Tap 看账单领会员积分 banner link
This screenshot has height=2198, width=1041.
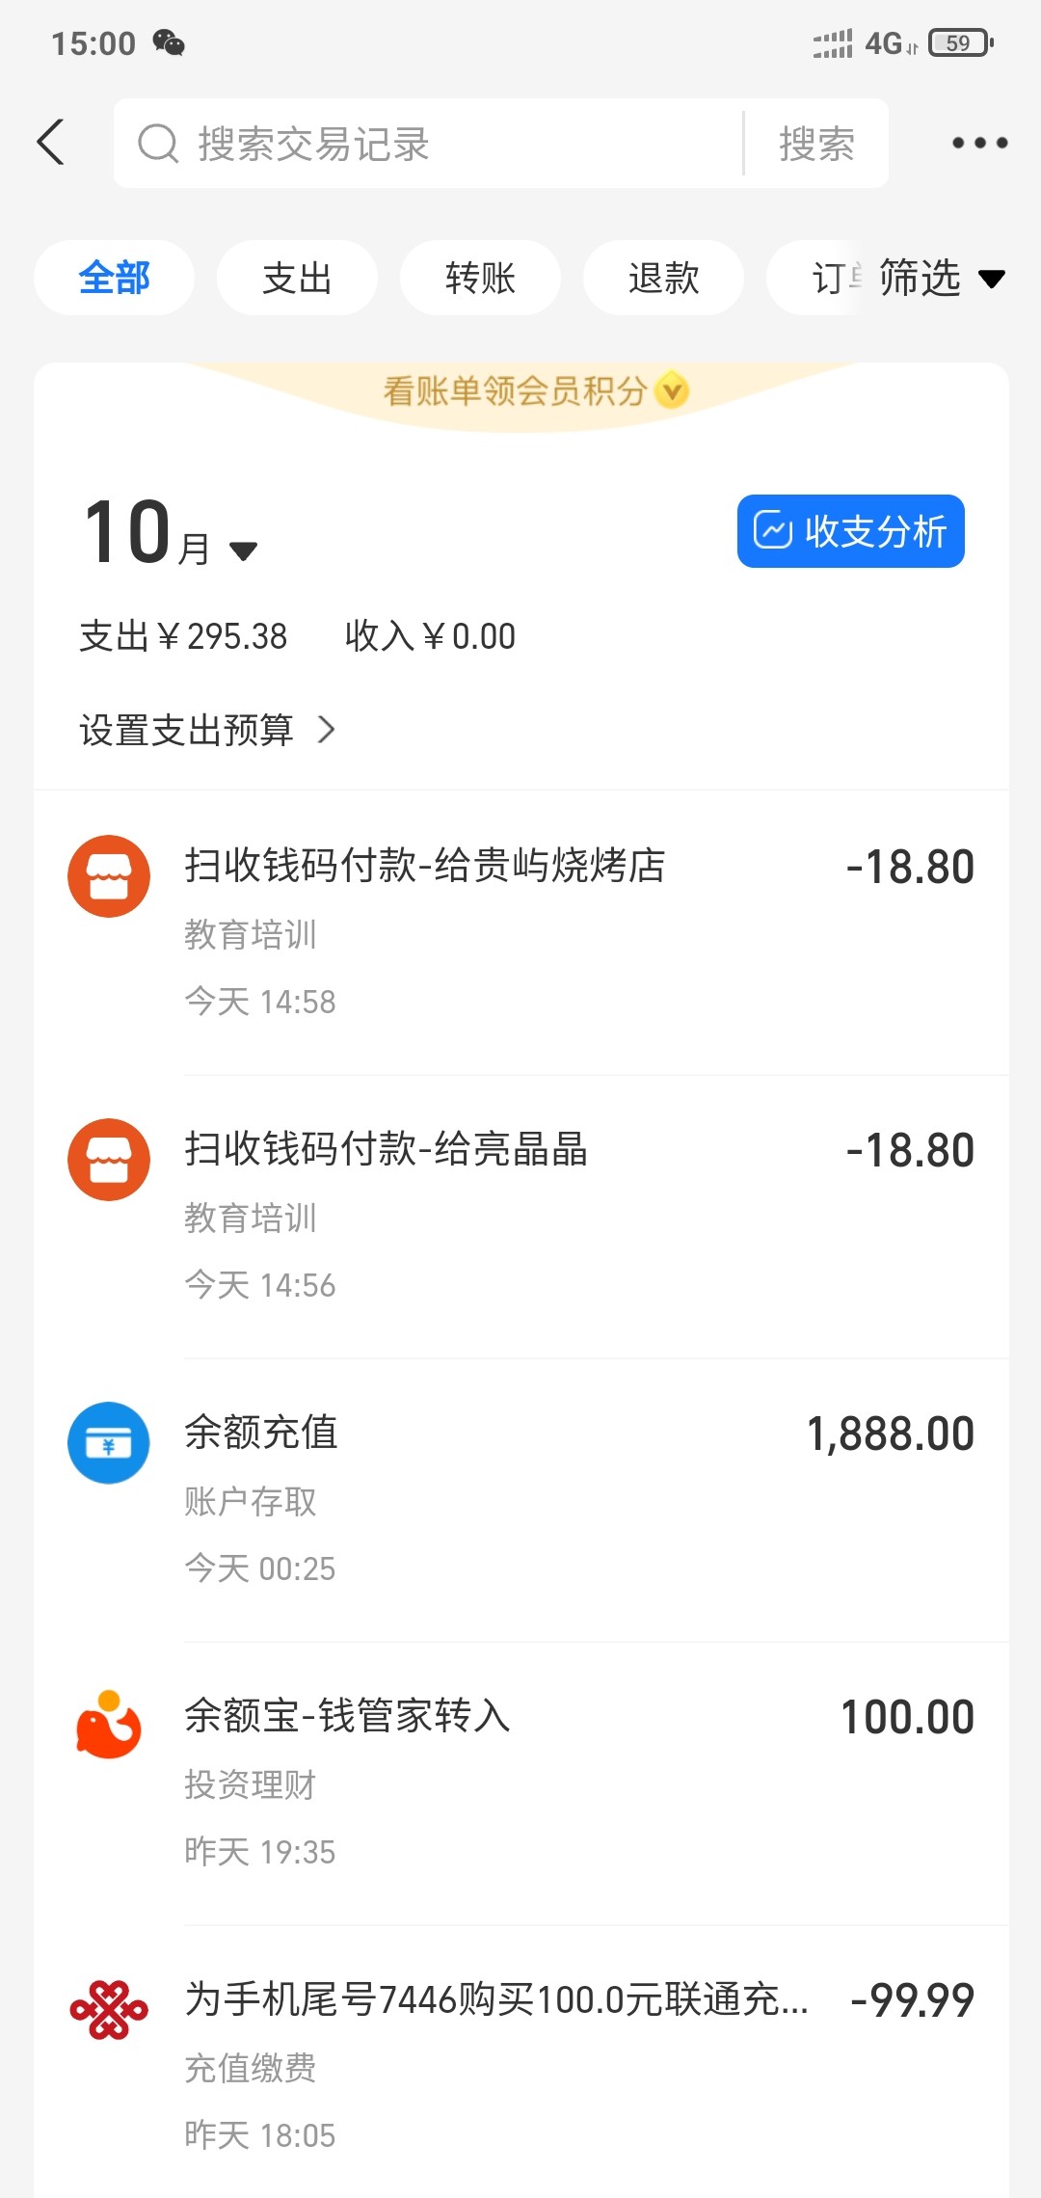(516, 390)
